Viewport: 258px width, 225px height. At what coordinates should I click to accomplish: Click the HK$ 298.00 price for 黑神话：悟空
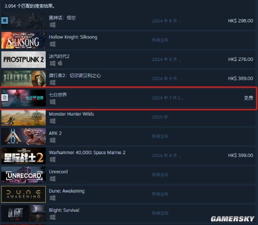coord(240,21)
